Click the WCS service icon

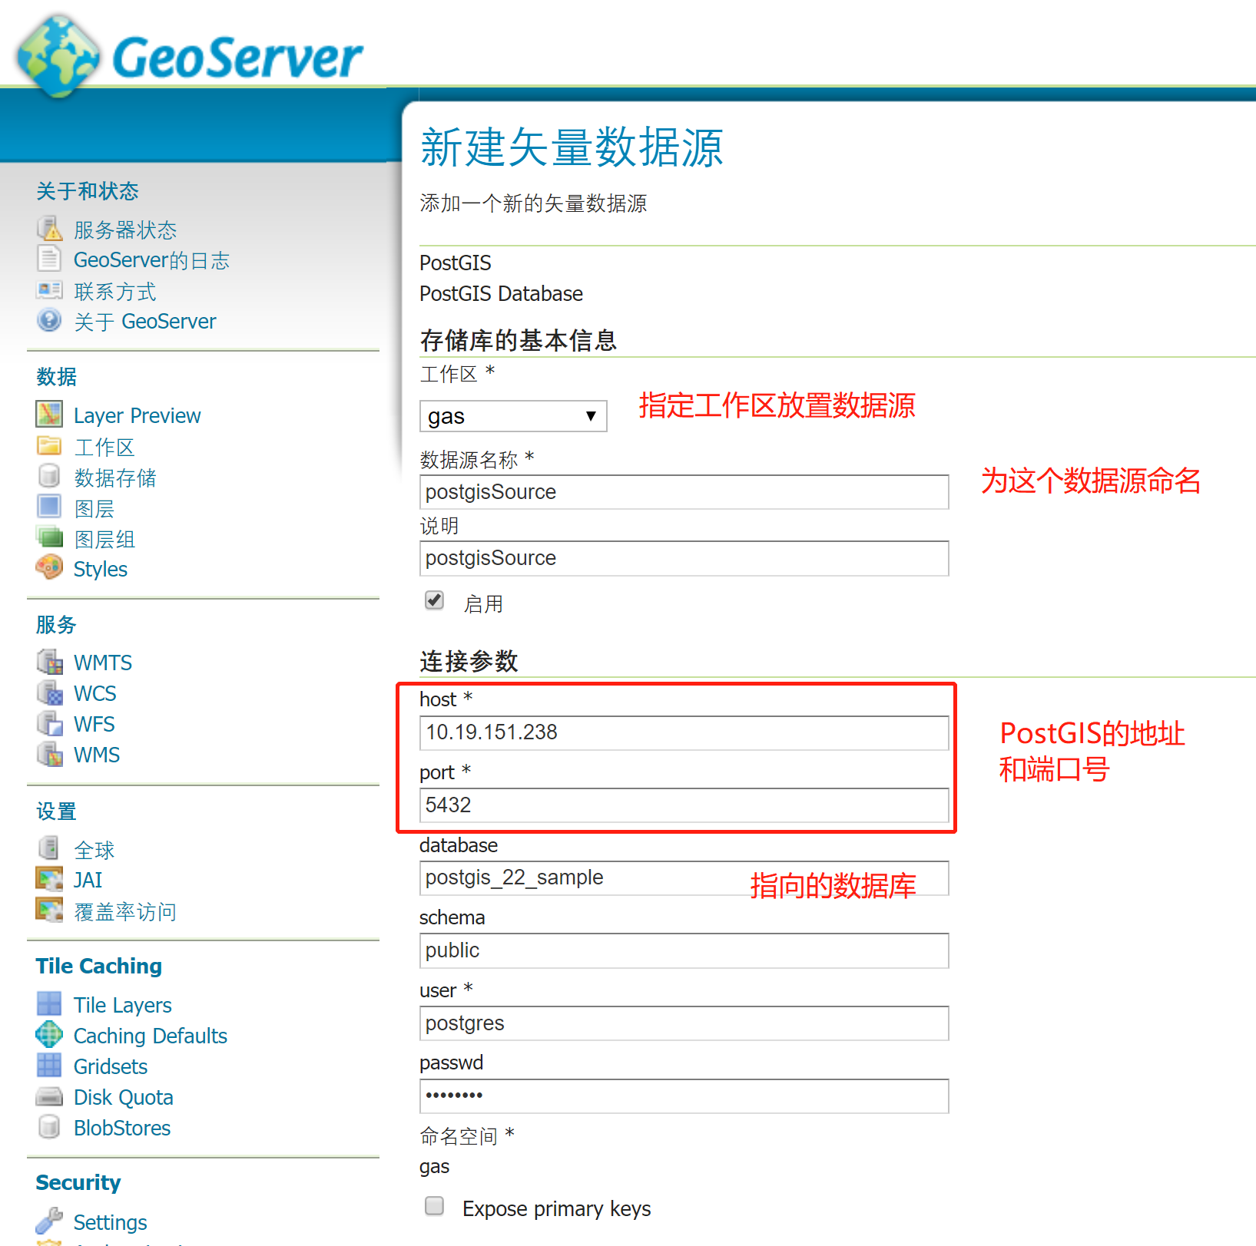(x=49, y=692)
